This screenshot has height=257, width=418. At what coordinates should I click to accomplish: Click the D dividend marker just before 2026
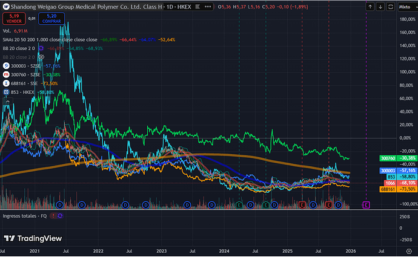click(x=338, y=205)
